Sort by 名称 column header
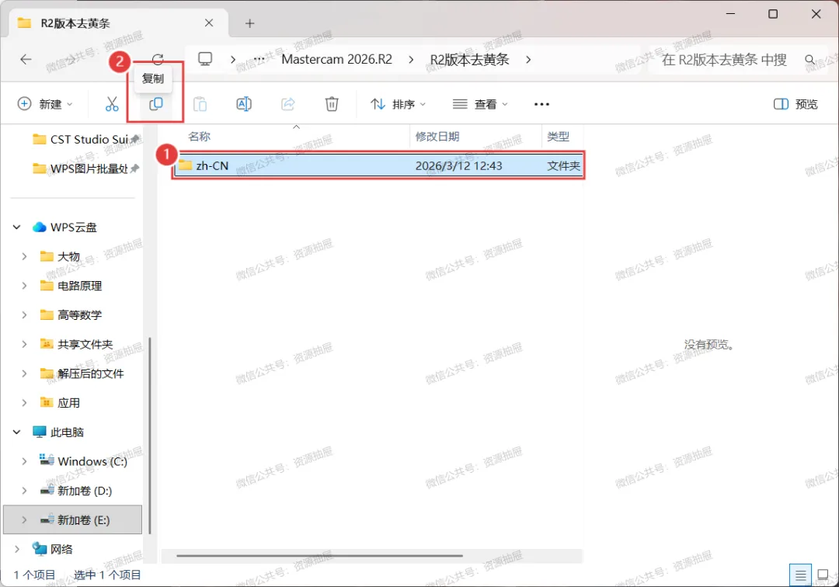Screen dimensions: 839x587 200,137
